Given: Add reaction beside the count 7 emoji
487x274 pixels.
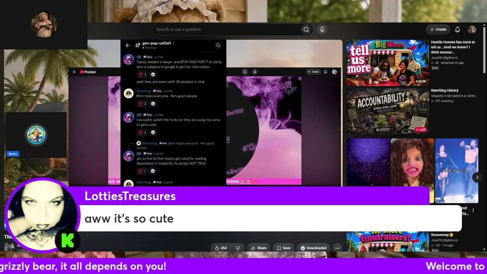Looking at the screenshot, I should pyautogui.click(x=153, y=171).
